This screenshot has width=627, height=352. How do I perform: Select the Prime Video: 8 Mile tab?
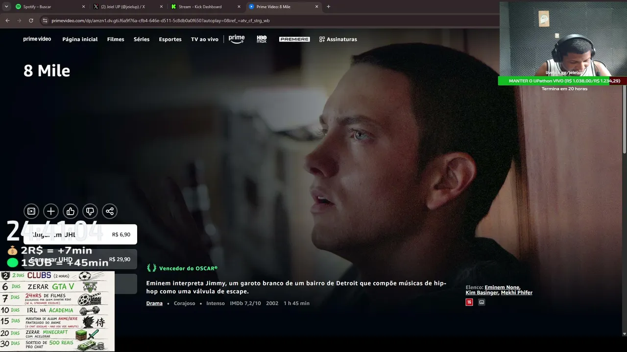[x=284, y=7]
